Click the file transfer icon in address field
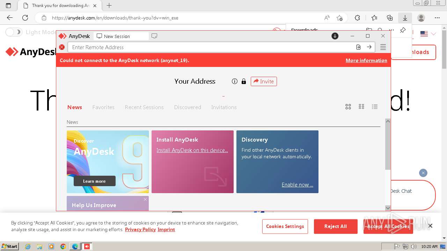Image resolution: width=447 pixels, height=251 pixels. point(358,47)
